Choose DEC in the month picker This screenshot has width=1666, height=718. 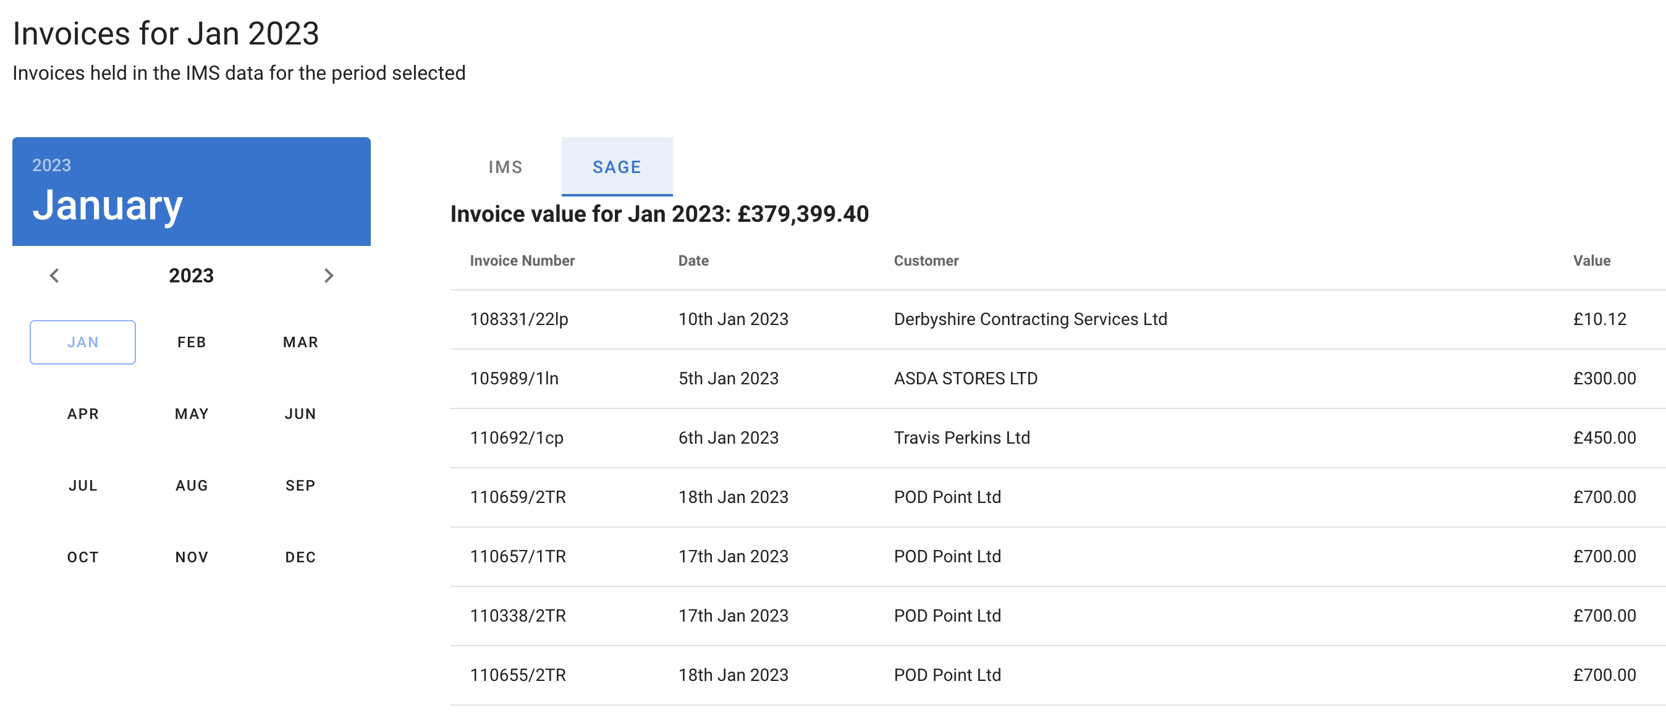[300, 557]
